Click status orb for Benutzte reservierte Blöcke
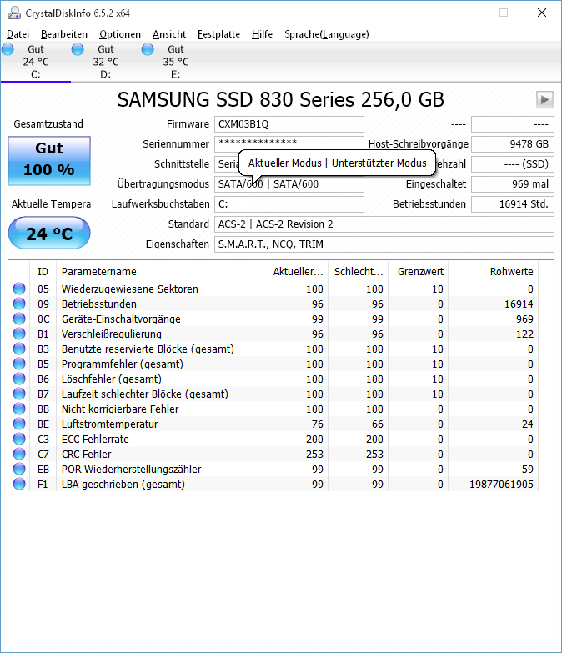This screenshot has width=562, height=653. click(x=19, y=349)
